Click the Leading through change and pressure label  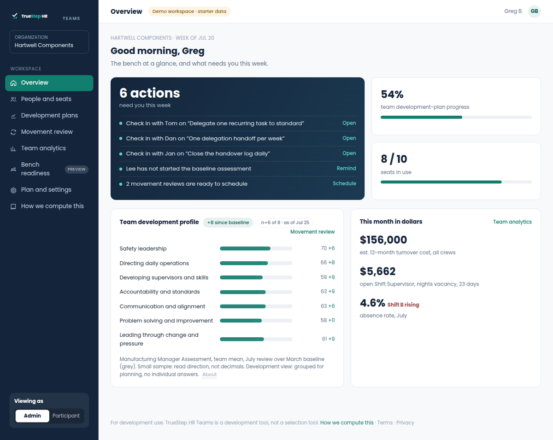coord(159,339)
